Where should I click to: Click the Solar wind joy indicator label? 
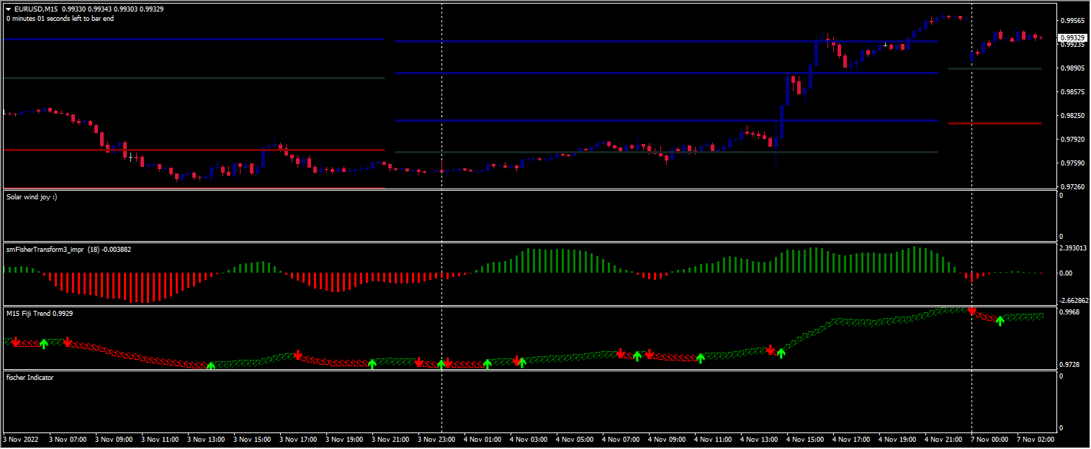pos(27,196)
